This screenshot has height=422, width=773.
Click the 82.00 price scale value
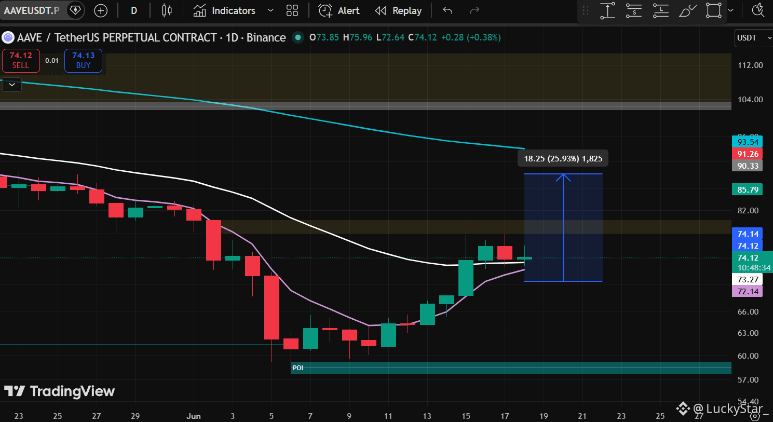tap(748, 211)
